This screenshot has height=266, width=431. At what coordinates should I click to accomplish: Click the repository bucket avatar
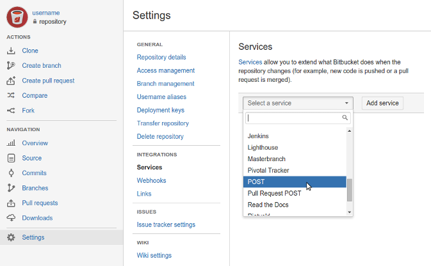(x=17, y=17)
